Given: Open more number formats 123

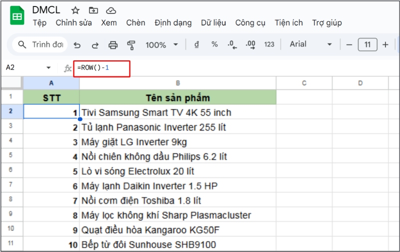Looking at the screenshot, I should (269, 44).
